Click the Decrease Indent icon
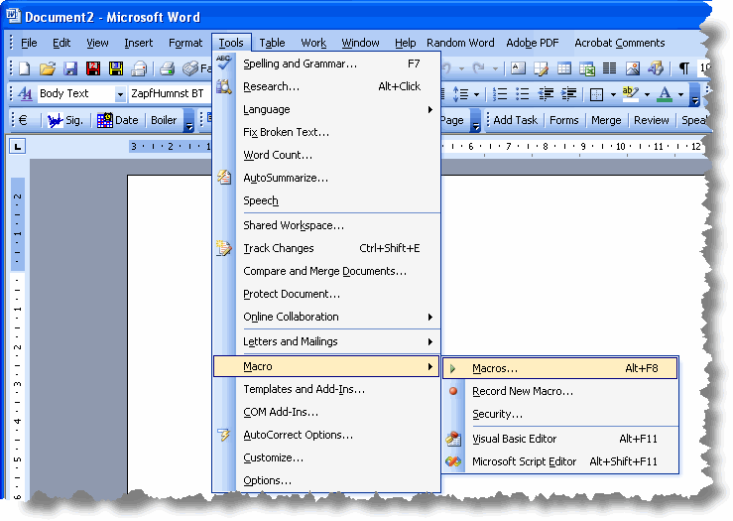 (x=546, y=94)
